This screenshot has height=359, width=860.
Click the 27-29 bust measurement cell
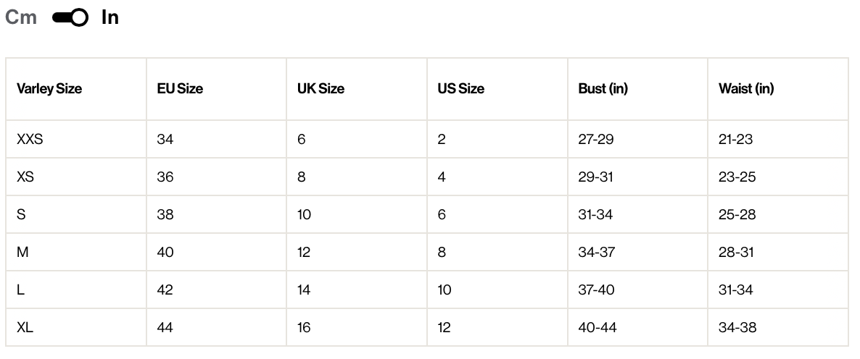click(596, 139)
